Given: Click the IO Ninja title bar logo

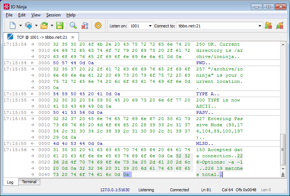Looking at the screenshot, I should [x=7, y=7].
